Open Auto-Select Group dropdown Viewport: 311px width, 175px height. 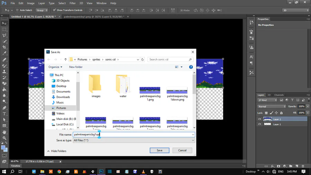pos(42,10)
